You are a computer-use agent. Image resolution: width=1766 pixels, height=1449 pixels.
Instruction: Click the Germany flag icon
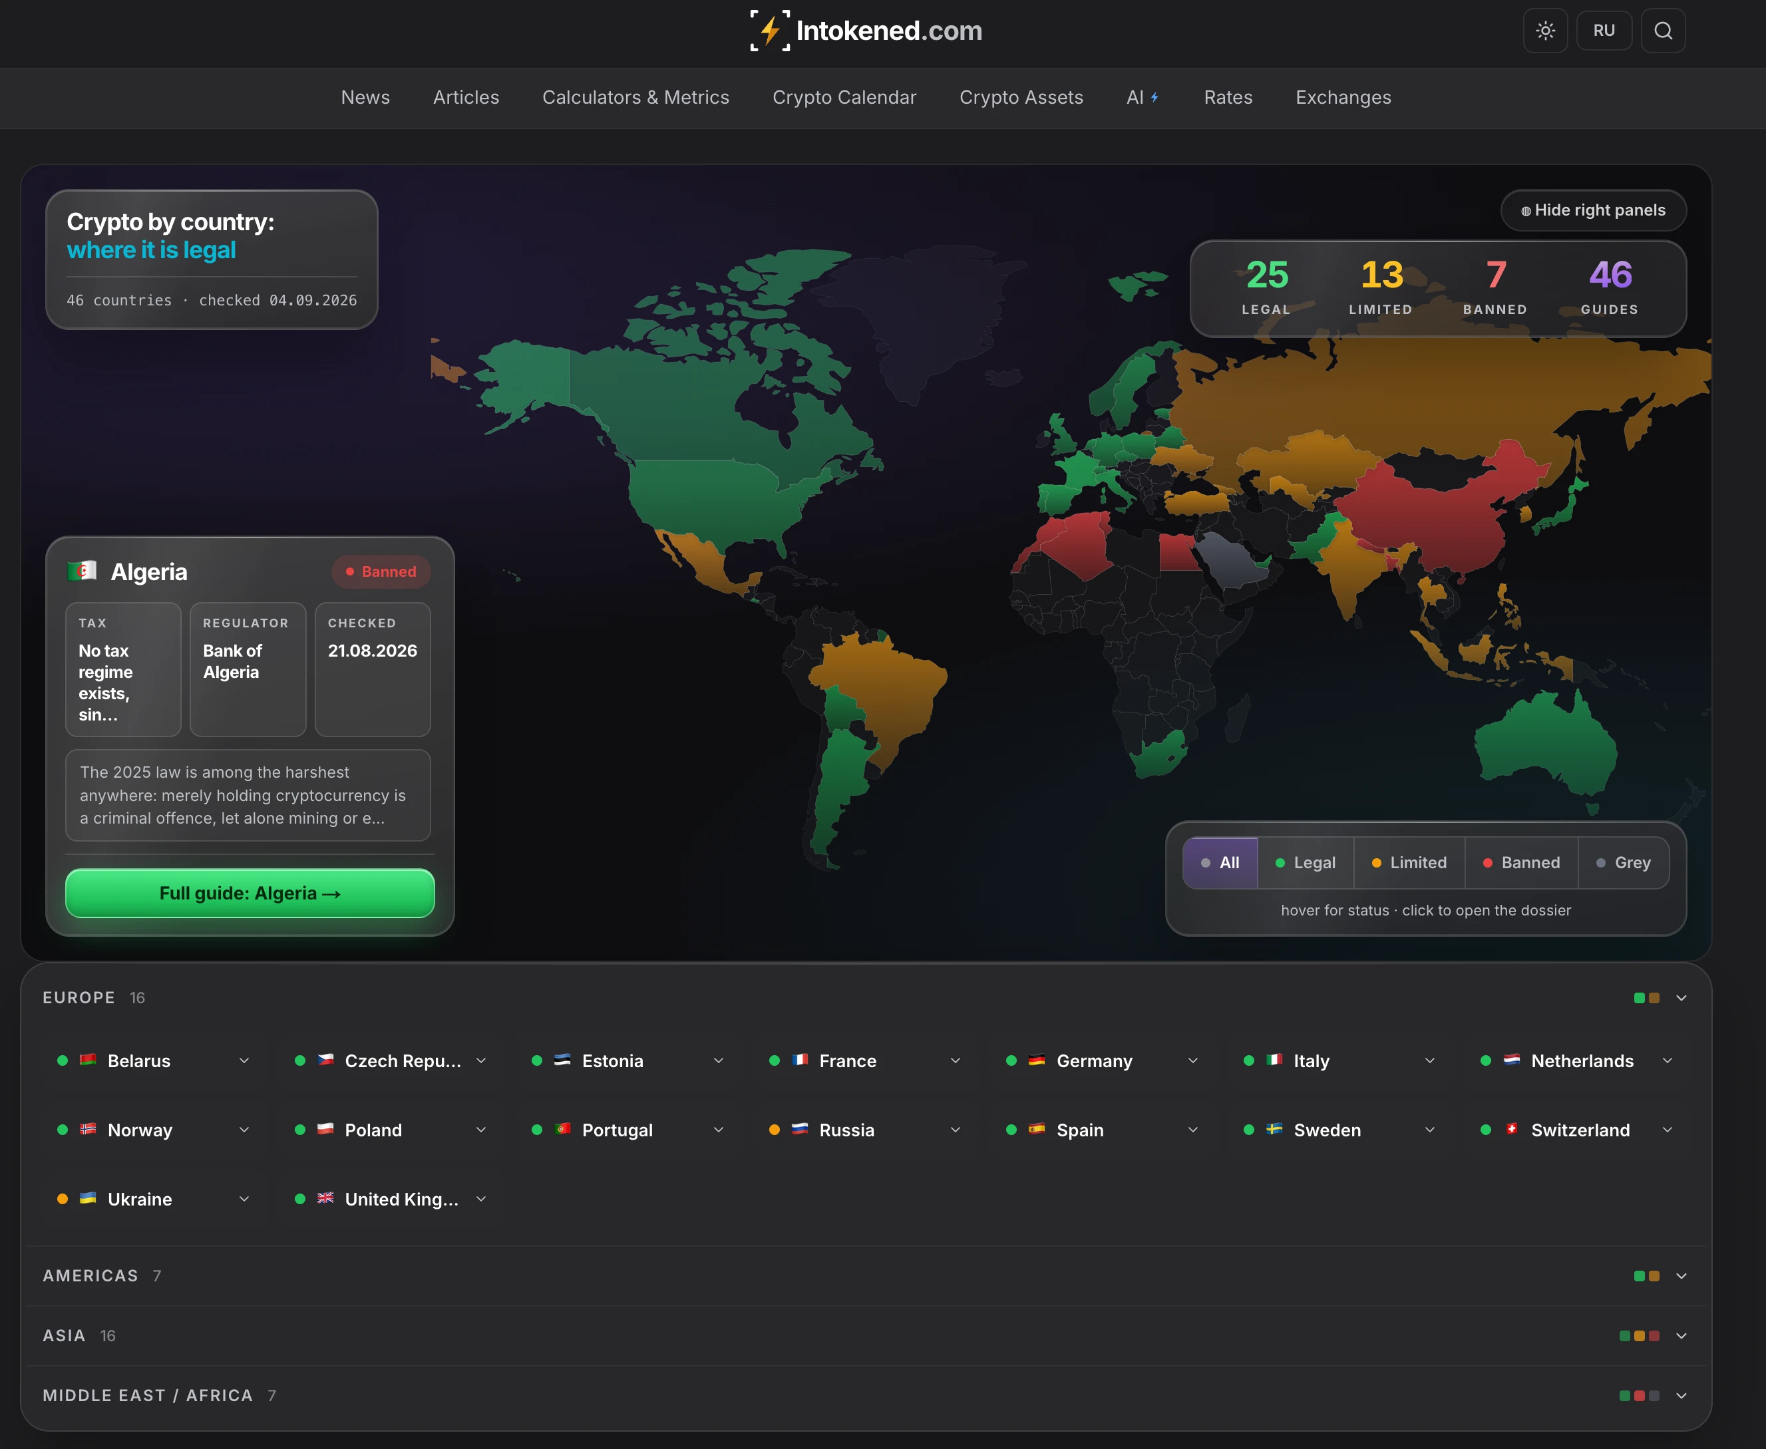(x=1037, y=1060)
